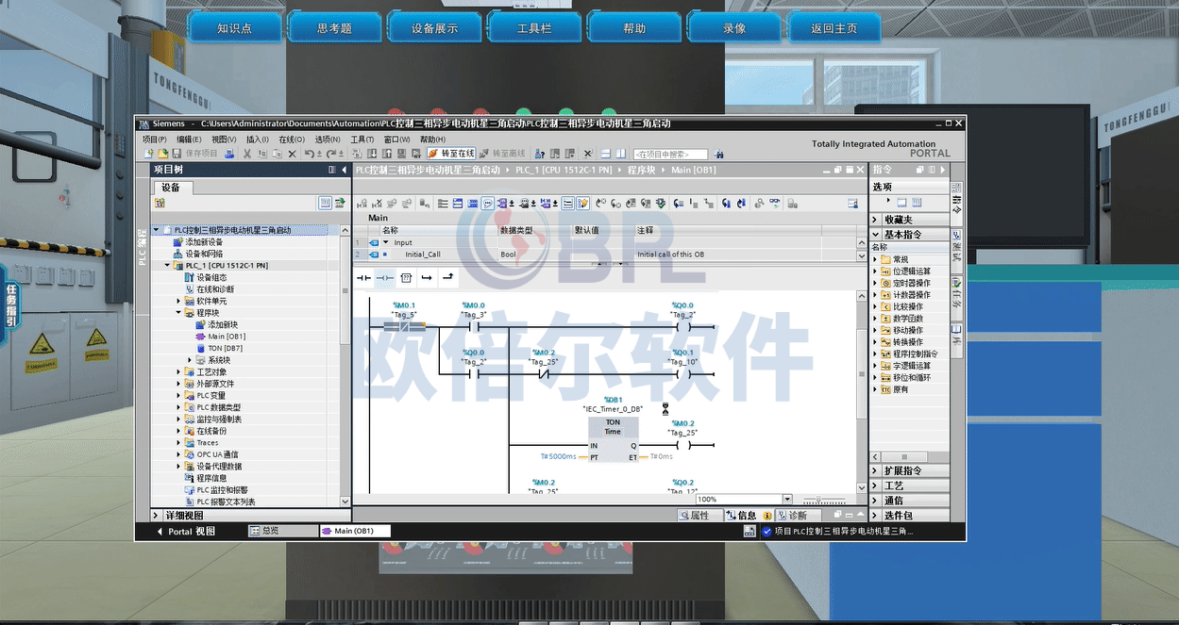Toggle the network comments speech bubble icon
The image size is (1179, 625).
[488, 203]
